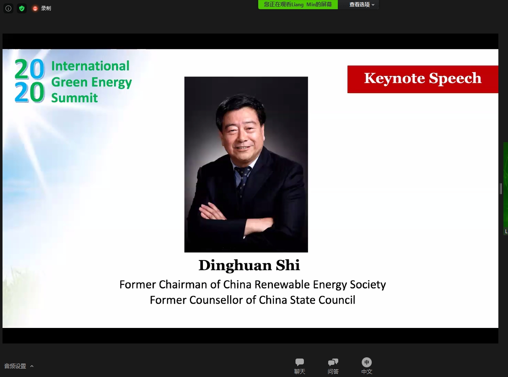
Task: Click the International Green Energy Summit title
Action: 91,82
